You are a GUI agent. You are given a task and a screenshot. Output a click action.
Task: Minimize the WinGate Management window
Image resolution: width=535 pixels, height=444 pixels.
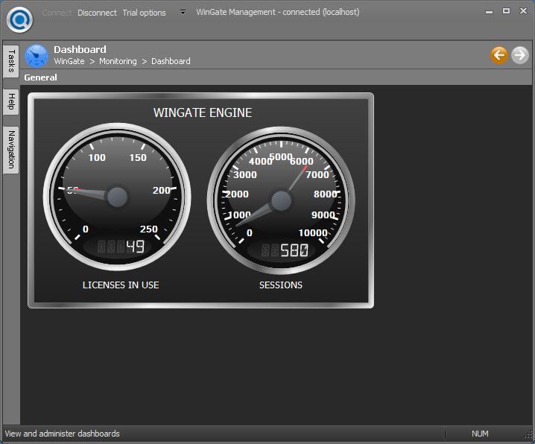489,12
